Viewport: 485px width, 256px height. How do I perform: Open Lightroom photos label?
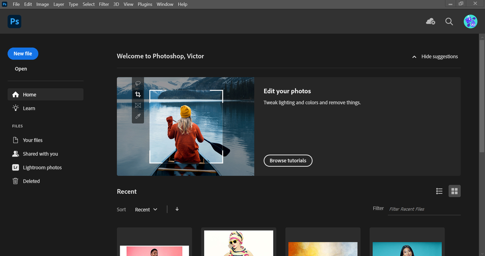pyautogui.click(x=42, y=167)
